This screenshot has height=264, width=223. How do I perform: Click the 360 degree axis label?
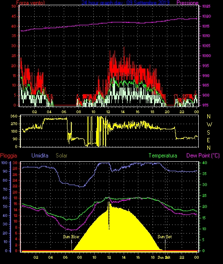coord(14,116)
